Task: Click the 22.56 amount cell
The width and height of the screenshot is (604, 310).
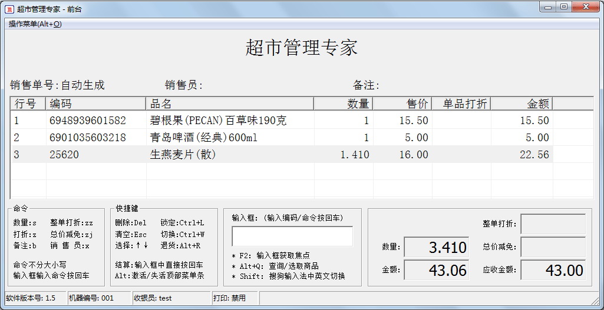Action: 522,155
